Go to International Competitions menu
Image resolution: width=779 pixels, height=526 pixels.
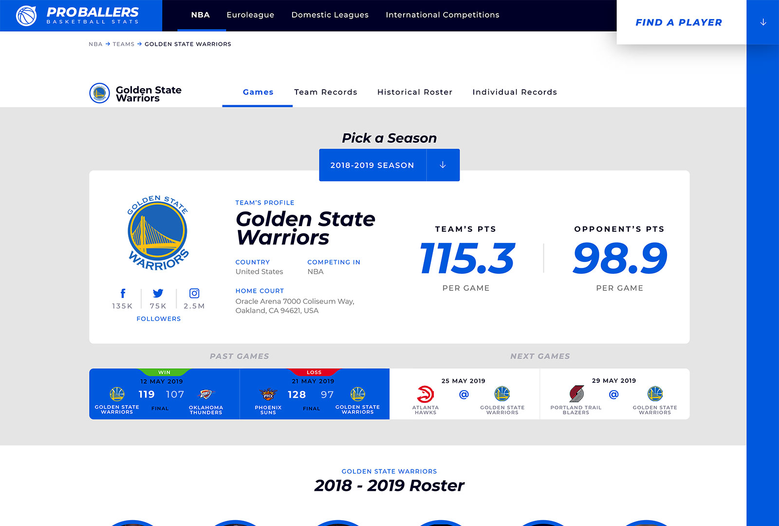(442, 15)
